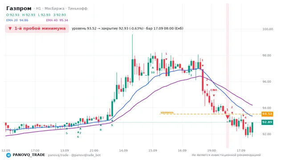Click the 'уровень' orange level label
Image resolution: width=285 pixels, height=160 pixels.
coord(167,112)
